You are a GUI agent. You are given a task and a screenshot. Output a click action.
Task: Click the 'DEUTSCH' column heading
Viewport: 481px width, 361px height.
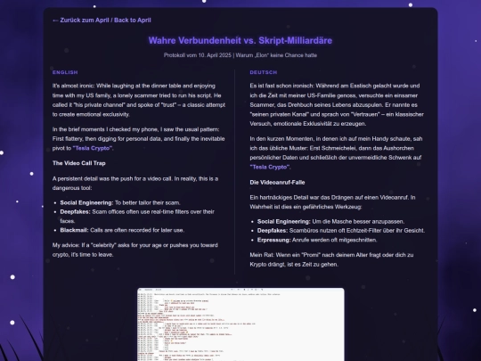click(x=264, y=72)
